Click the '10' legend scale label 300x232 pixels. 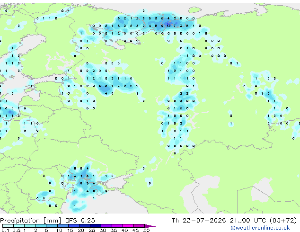pos(59,230)
